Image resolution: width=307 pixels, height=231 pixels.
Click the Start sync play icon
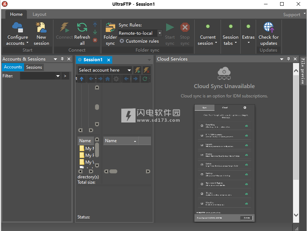coord(170,27)
